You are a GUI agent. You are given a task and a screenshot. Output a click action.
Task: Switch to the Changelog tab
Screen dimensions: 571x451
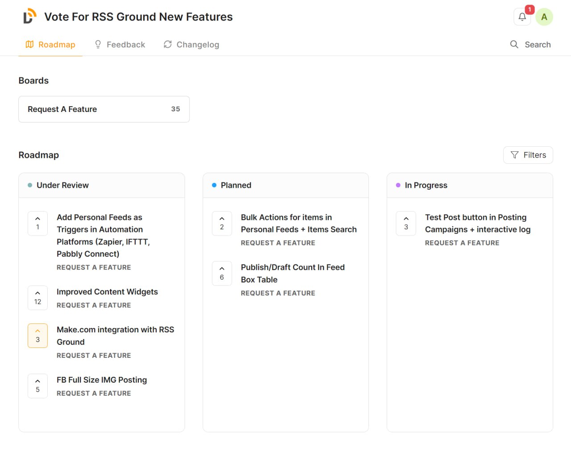click(191, 45)
